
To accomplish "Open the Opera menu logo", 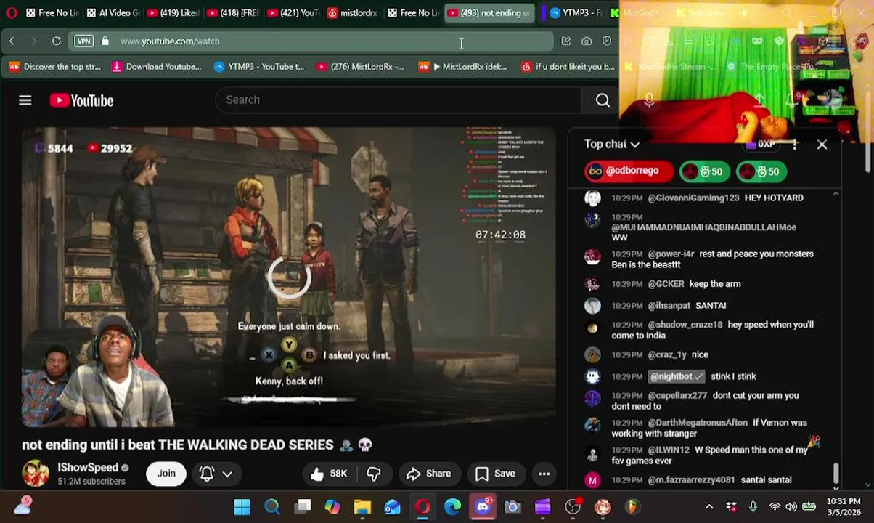I will [10, 13].
